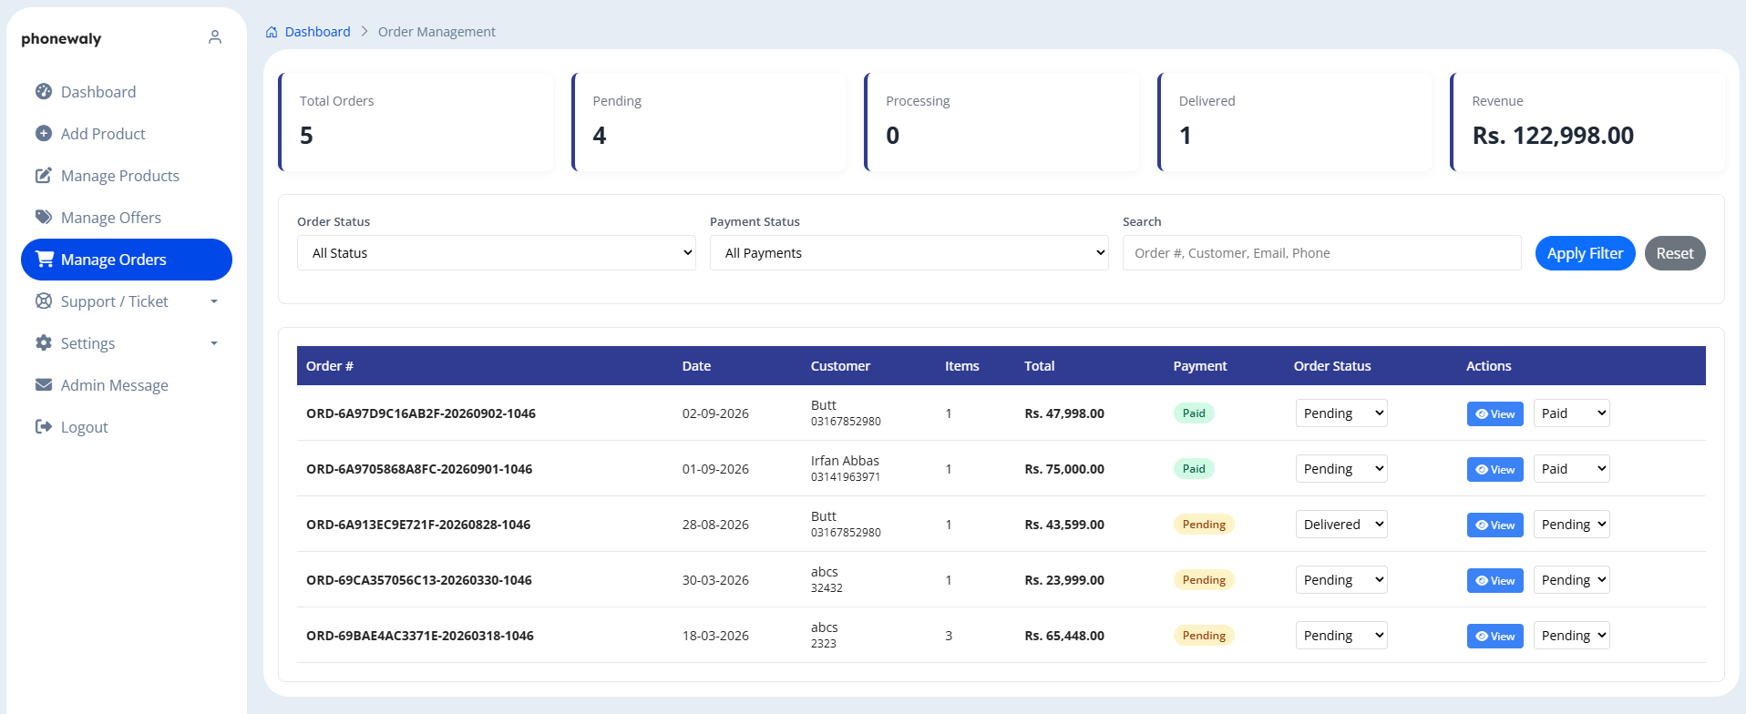Screen dimensions: 1746x714
Task: View order ORD-69BAE4AC3371E-20260318-1046
Action: coord(1495,637)
